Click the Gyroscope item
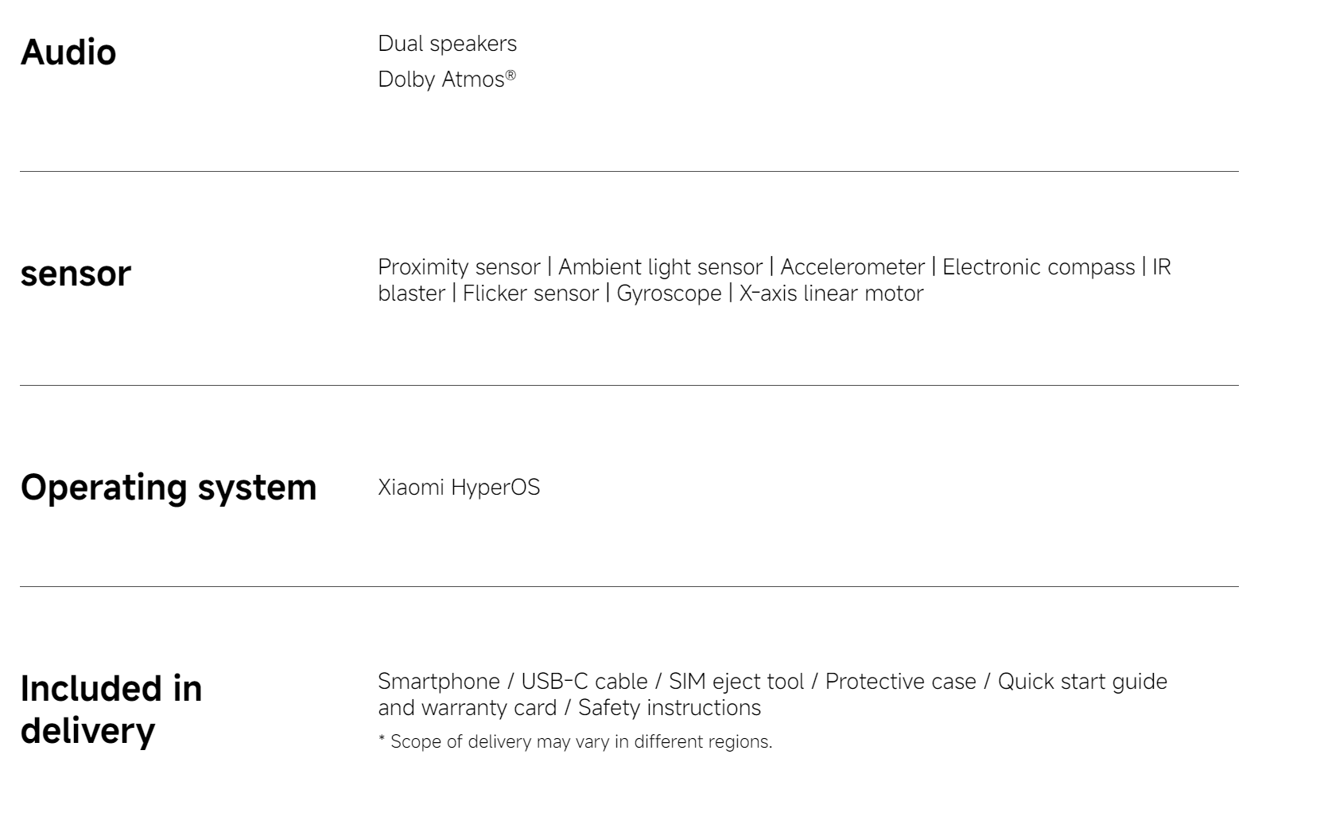This screenshot has height=832, width=1320. [x=669, y=294]
